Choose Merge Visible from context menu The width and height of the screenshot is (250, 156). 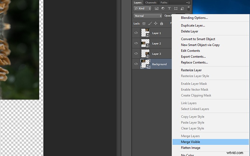click(x=190, y=142)
